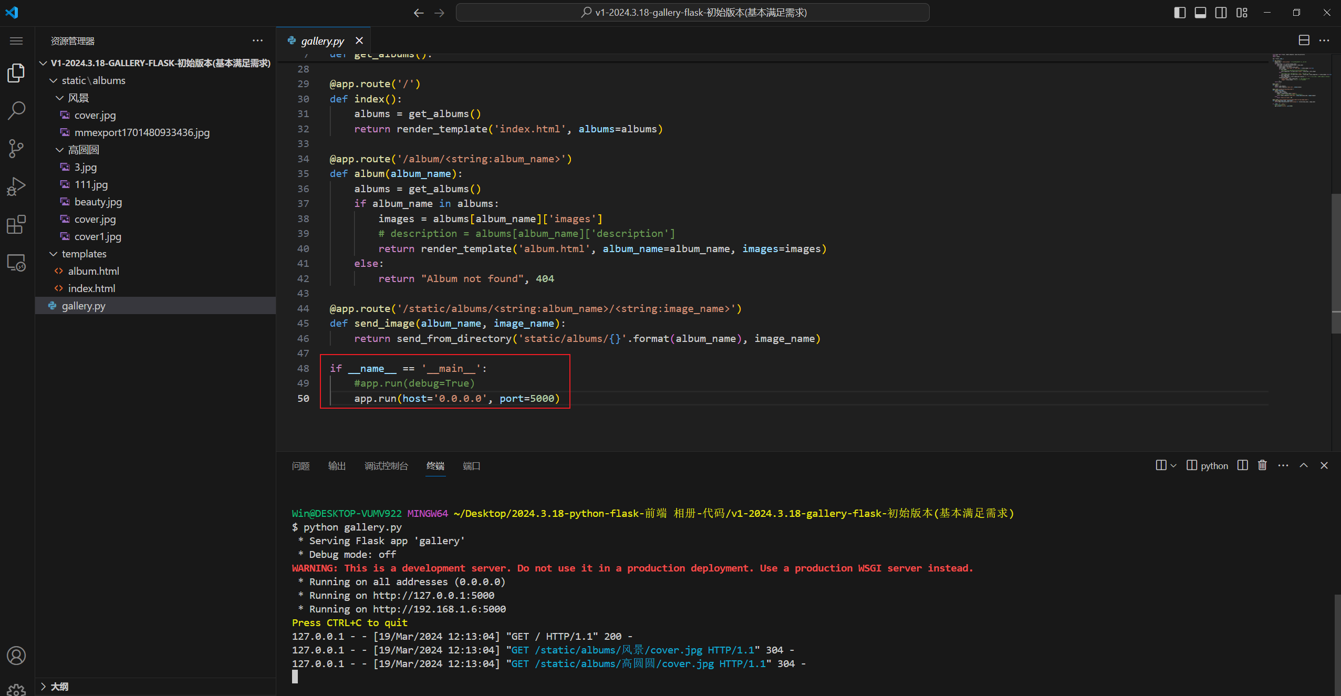Open the Extensions view

[x=16, y=224]
